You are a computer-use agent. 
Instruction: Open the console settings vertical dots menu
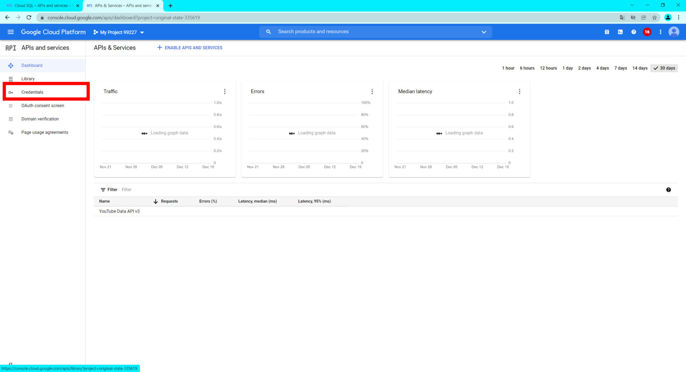tap(660, 32)
